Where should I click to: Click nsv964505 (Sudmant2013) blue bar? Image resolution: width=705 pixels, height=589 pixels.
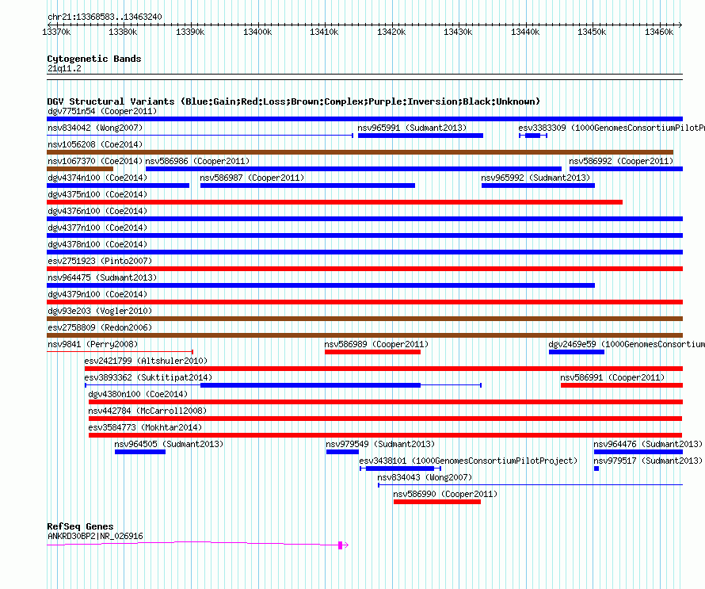140,452
